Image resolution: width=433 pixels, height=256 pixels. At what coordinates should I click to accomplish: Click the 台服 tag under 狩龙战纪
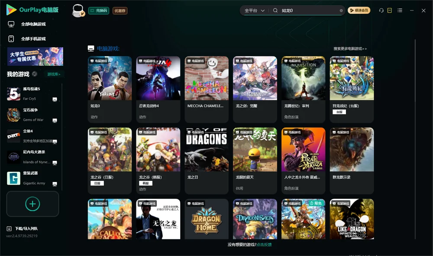tap(339, 112)
